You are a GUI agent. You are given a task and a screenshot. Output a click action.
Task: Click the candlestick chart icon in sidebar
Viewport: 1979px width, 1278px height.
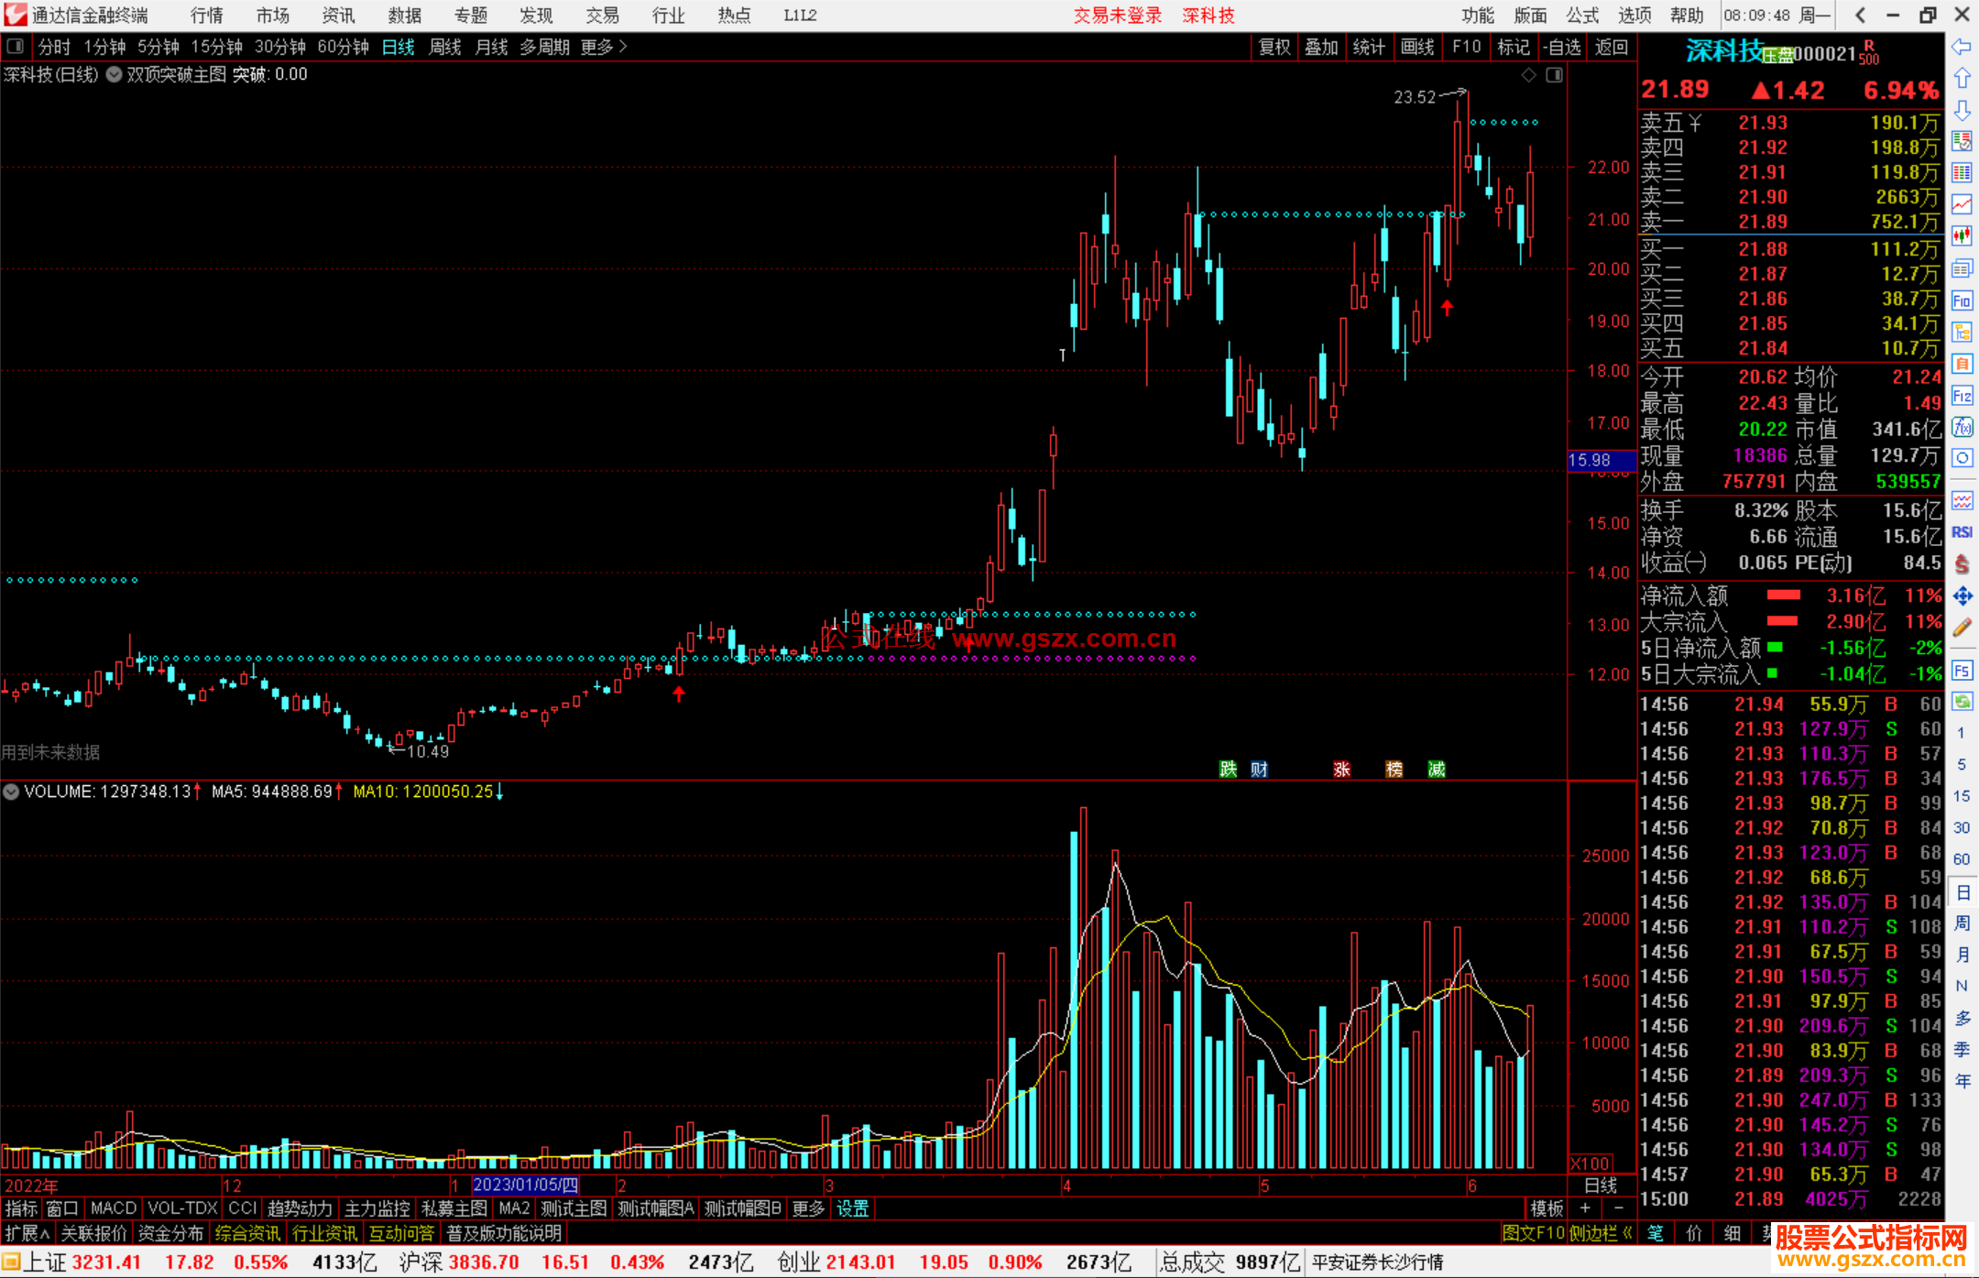coord(1962,236)
